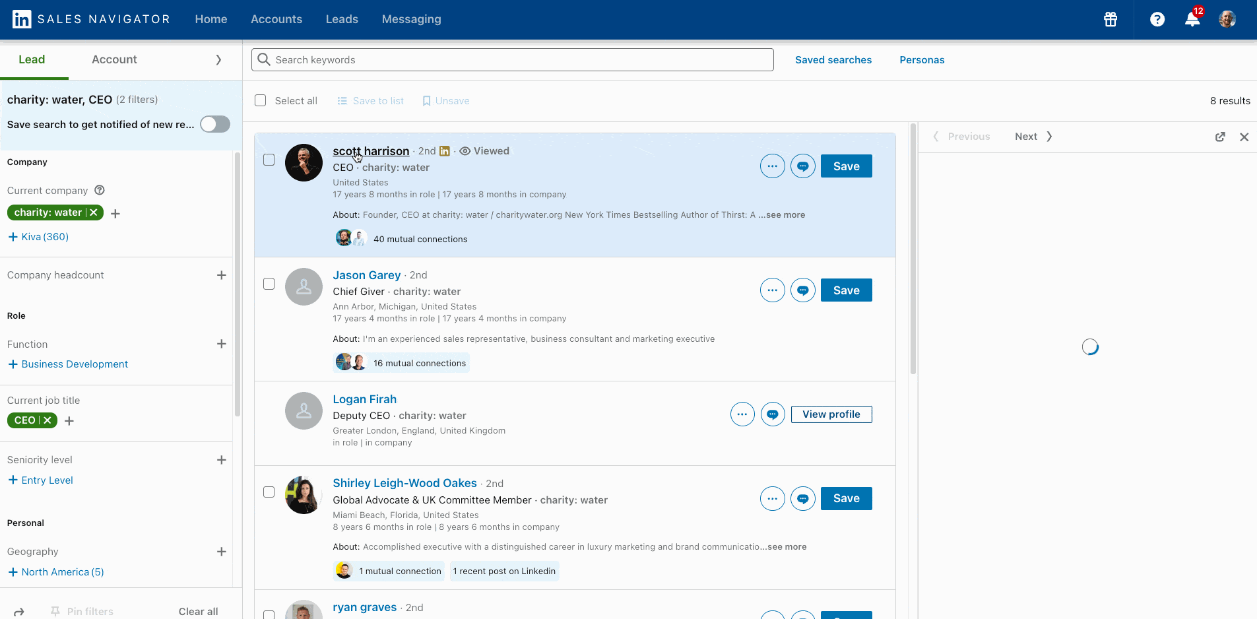The image size is (1257, 619).
Task: Open the gift rewards icon
Action: (1111, 19)
